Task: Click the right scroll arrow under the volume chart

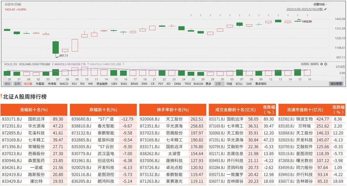Action: (342, 78)
